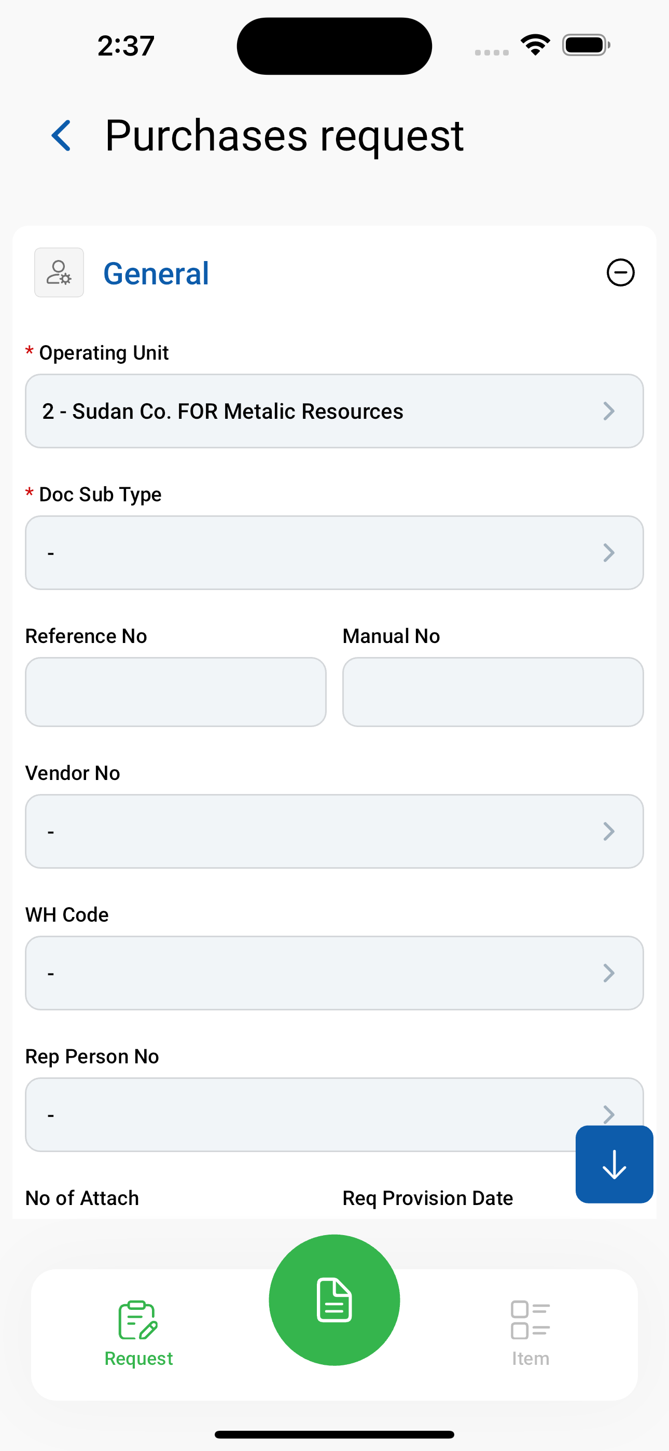Switch to the Item tab label
Viewport: 669px width, 1451px height.
[531, 1359]
